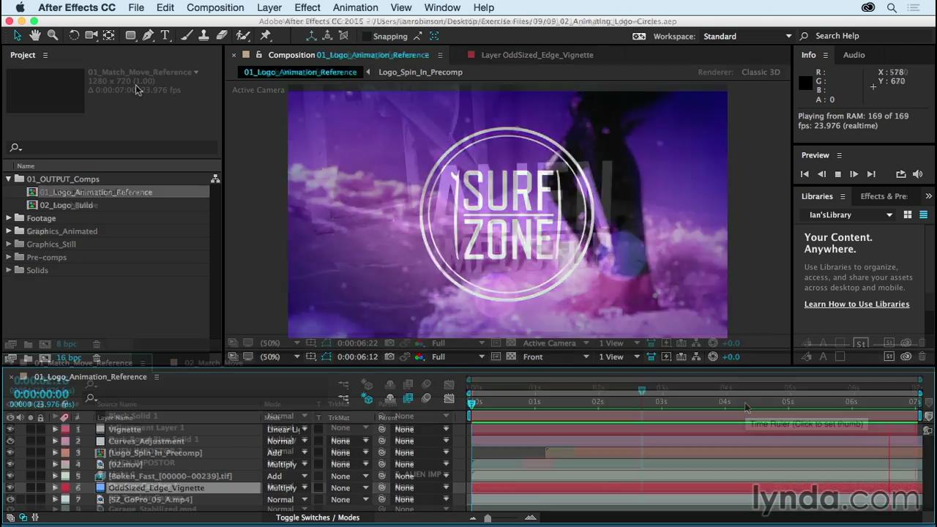Go to Logo_Spin_In_Precomp in breadcrumb

pyautogui.click(x=420, y=72)
